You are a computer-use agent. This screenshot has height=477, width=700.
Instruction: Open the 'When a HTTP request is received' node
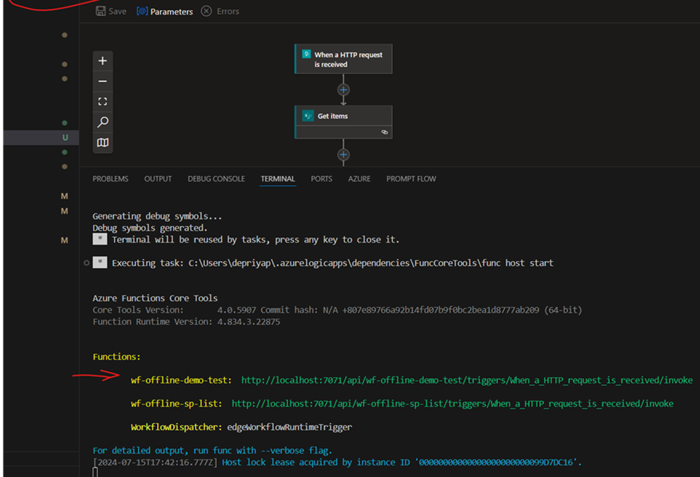click(x=343, y=59)
